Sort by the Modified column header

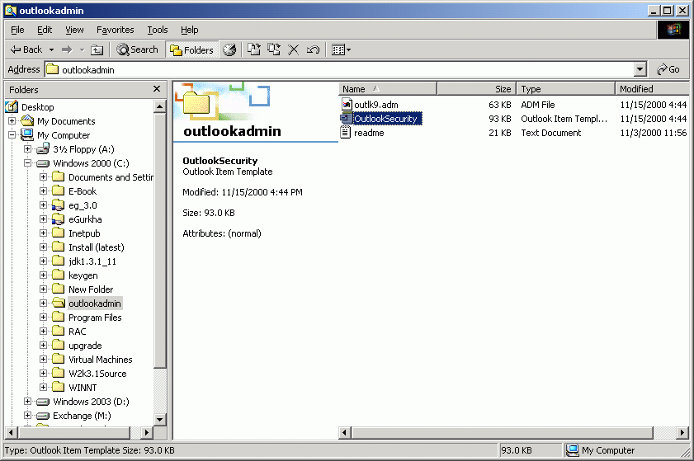tap(652, 89)
